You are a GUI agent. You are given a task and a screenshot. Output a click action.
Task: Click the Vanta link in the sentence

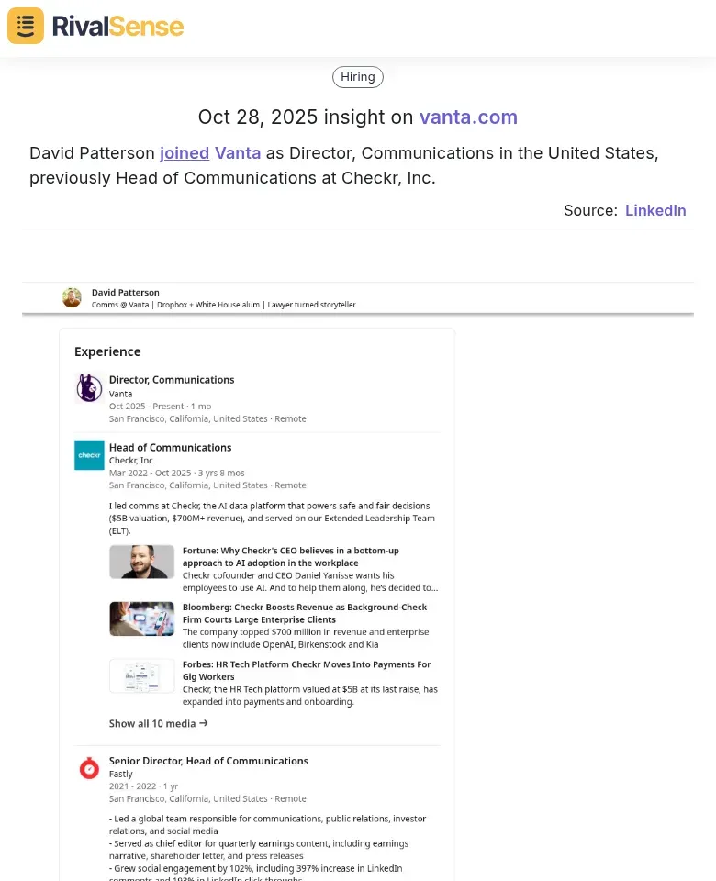238,153
